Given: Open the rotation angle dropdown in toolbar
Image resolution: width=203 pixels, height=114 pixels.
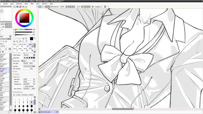Looking at the screenshot, I should pyautogui.click(x=82, y=6).
